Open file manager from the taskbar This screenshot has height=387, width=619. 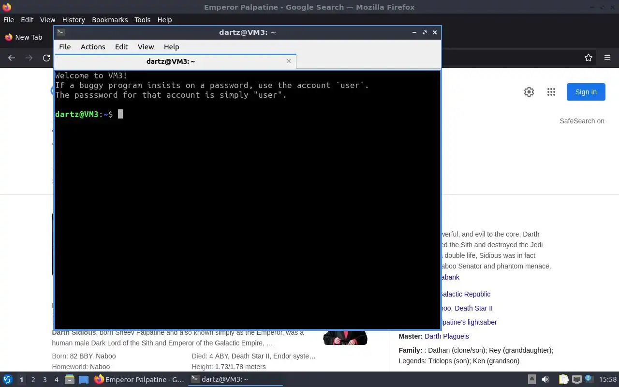click(70, 380)
